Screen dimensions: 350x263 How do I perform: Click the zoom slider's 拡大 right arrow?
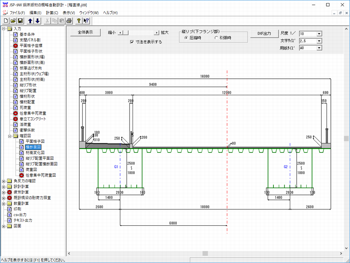point(157,33)
